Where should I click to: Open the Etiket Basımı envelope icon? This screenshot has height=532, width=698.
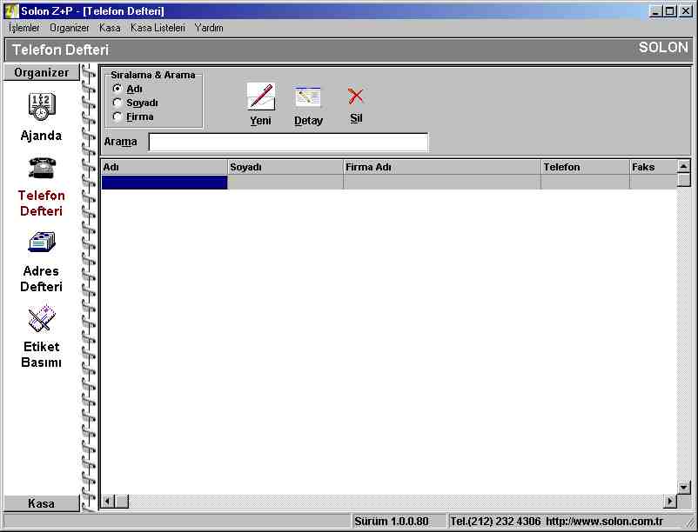(x=42, y=319)
